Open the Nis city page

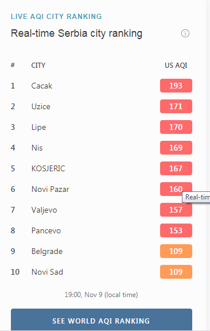point(37,148)
